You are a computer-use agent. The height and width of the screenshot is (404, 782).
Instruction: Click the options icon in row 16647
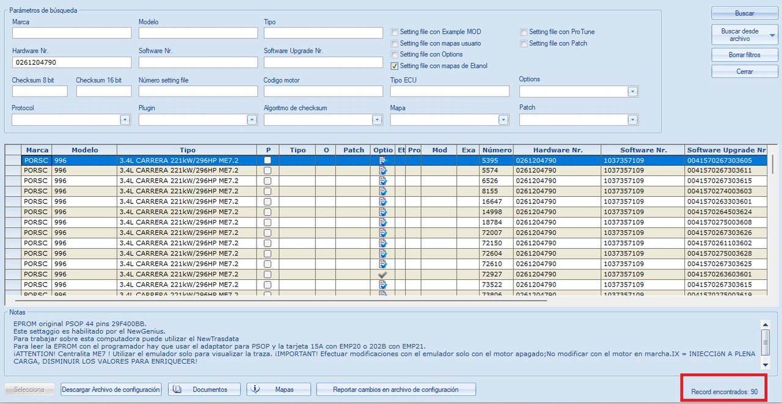[x=383, y=202]
